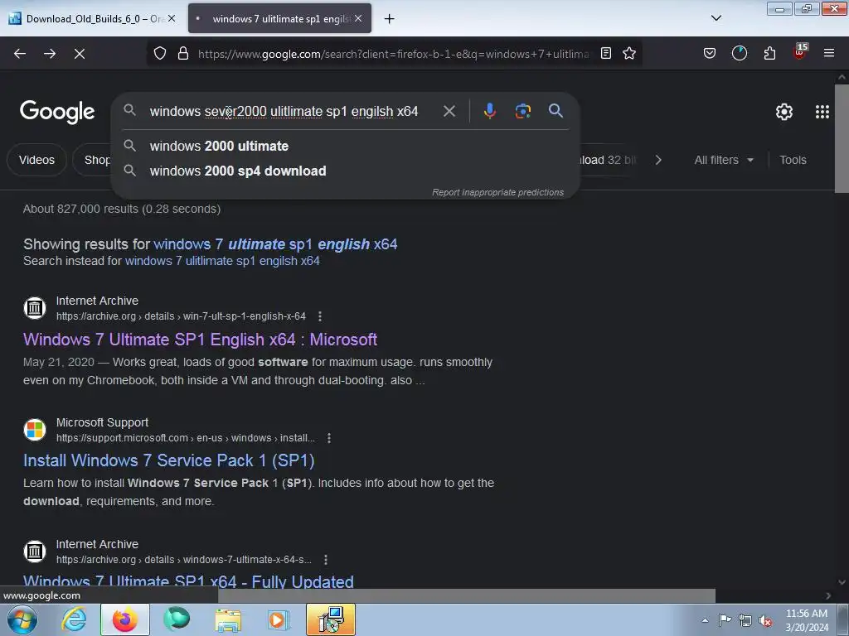Image resolution: width=849 pixels, height=636 pixels.
Task: Click the Microsoft Support favicon
Action: tap(35, 430)
